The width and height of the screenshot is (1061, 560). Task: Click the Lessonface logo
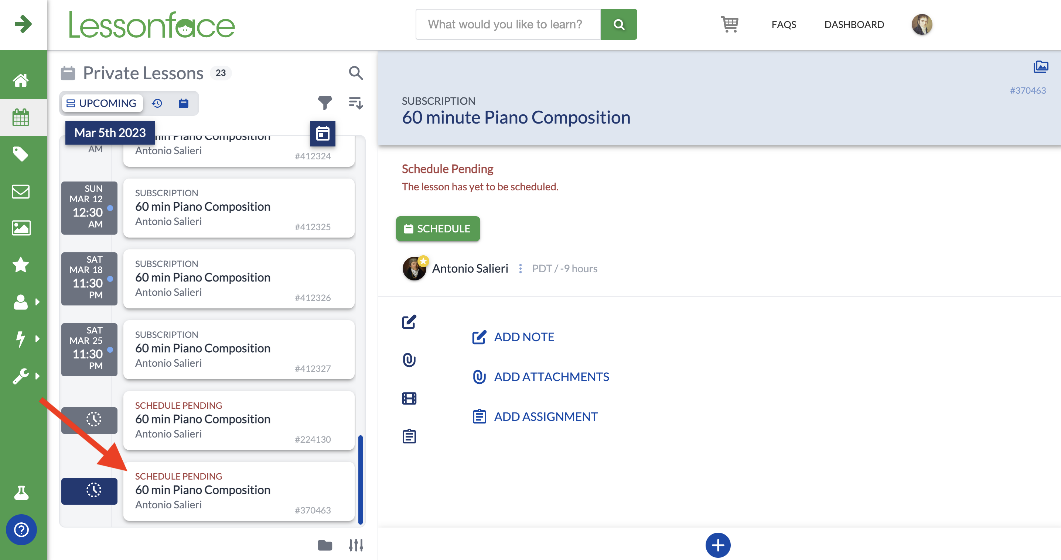(x=152, y=25)
